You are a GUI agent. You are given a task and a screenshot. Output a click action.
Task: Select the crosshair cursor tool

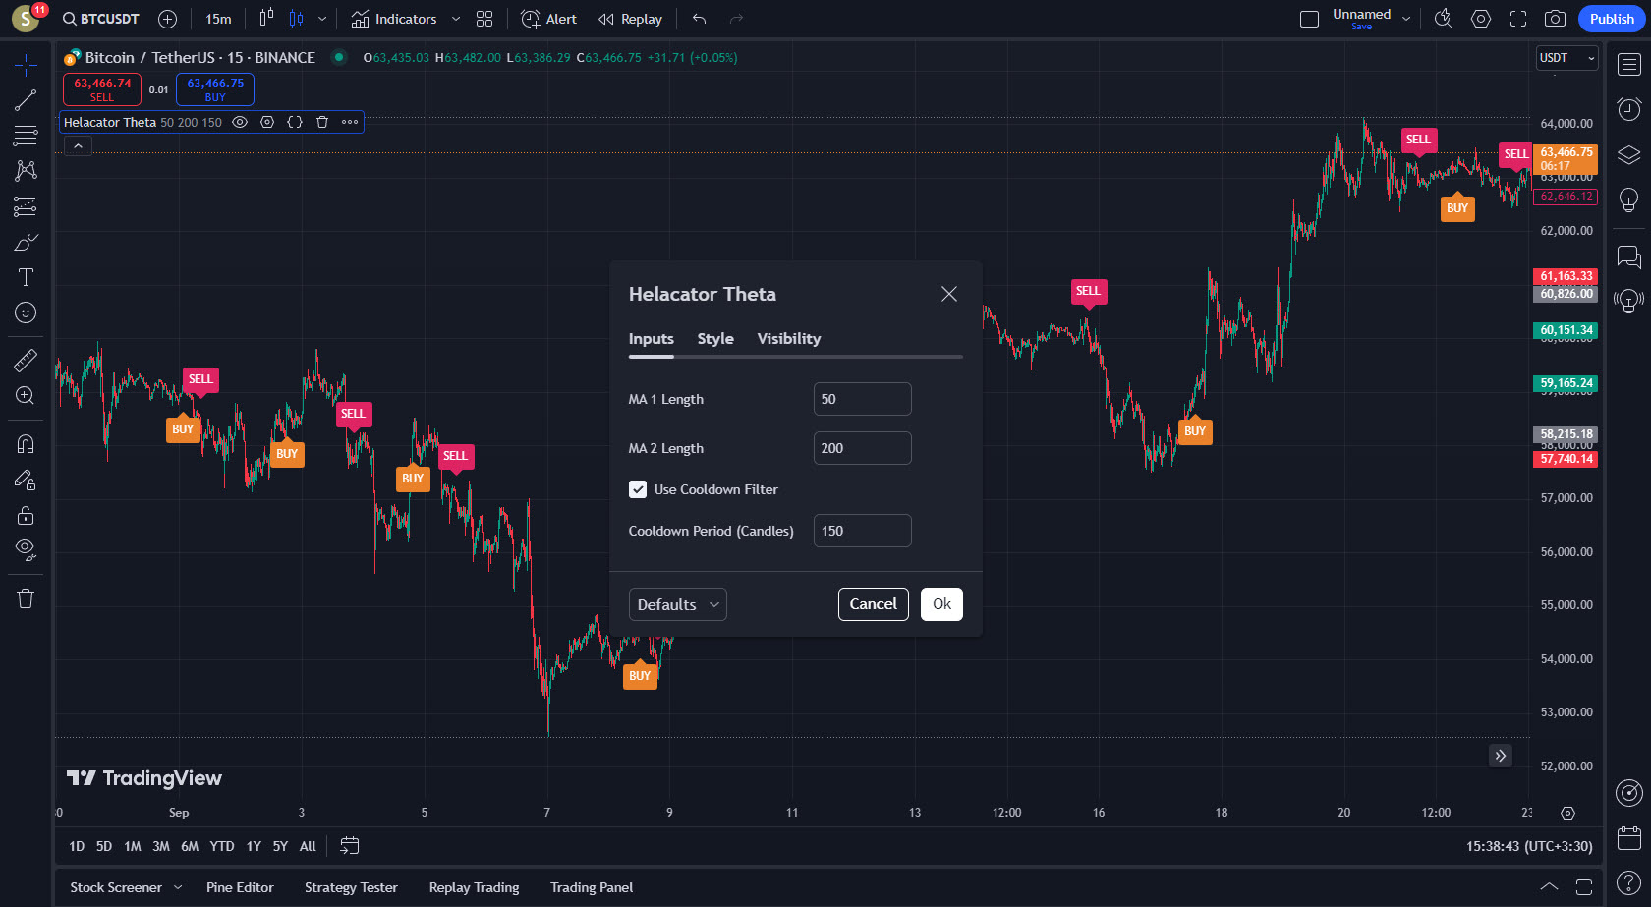[x=26, y=66]
